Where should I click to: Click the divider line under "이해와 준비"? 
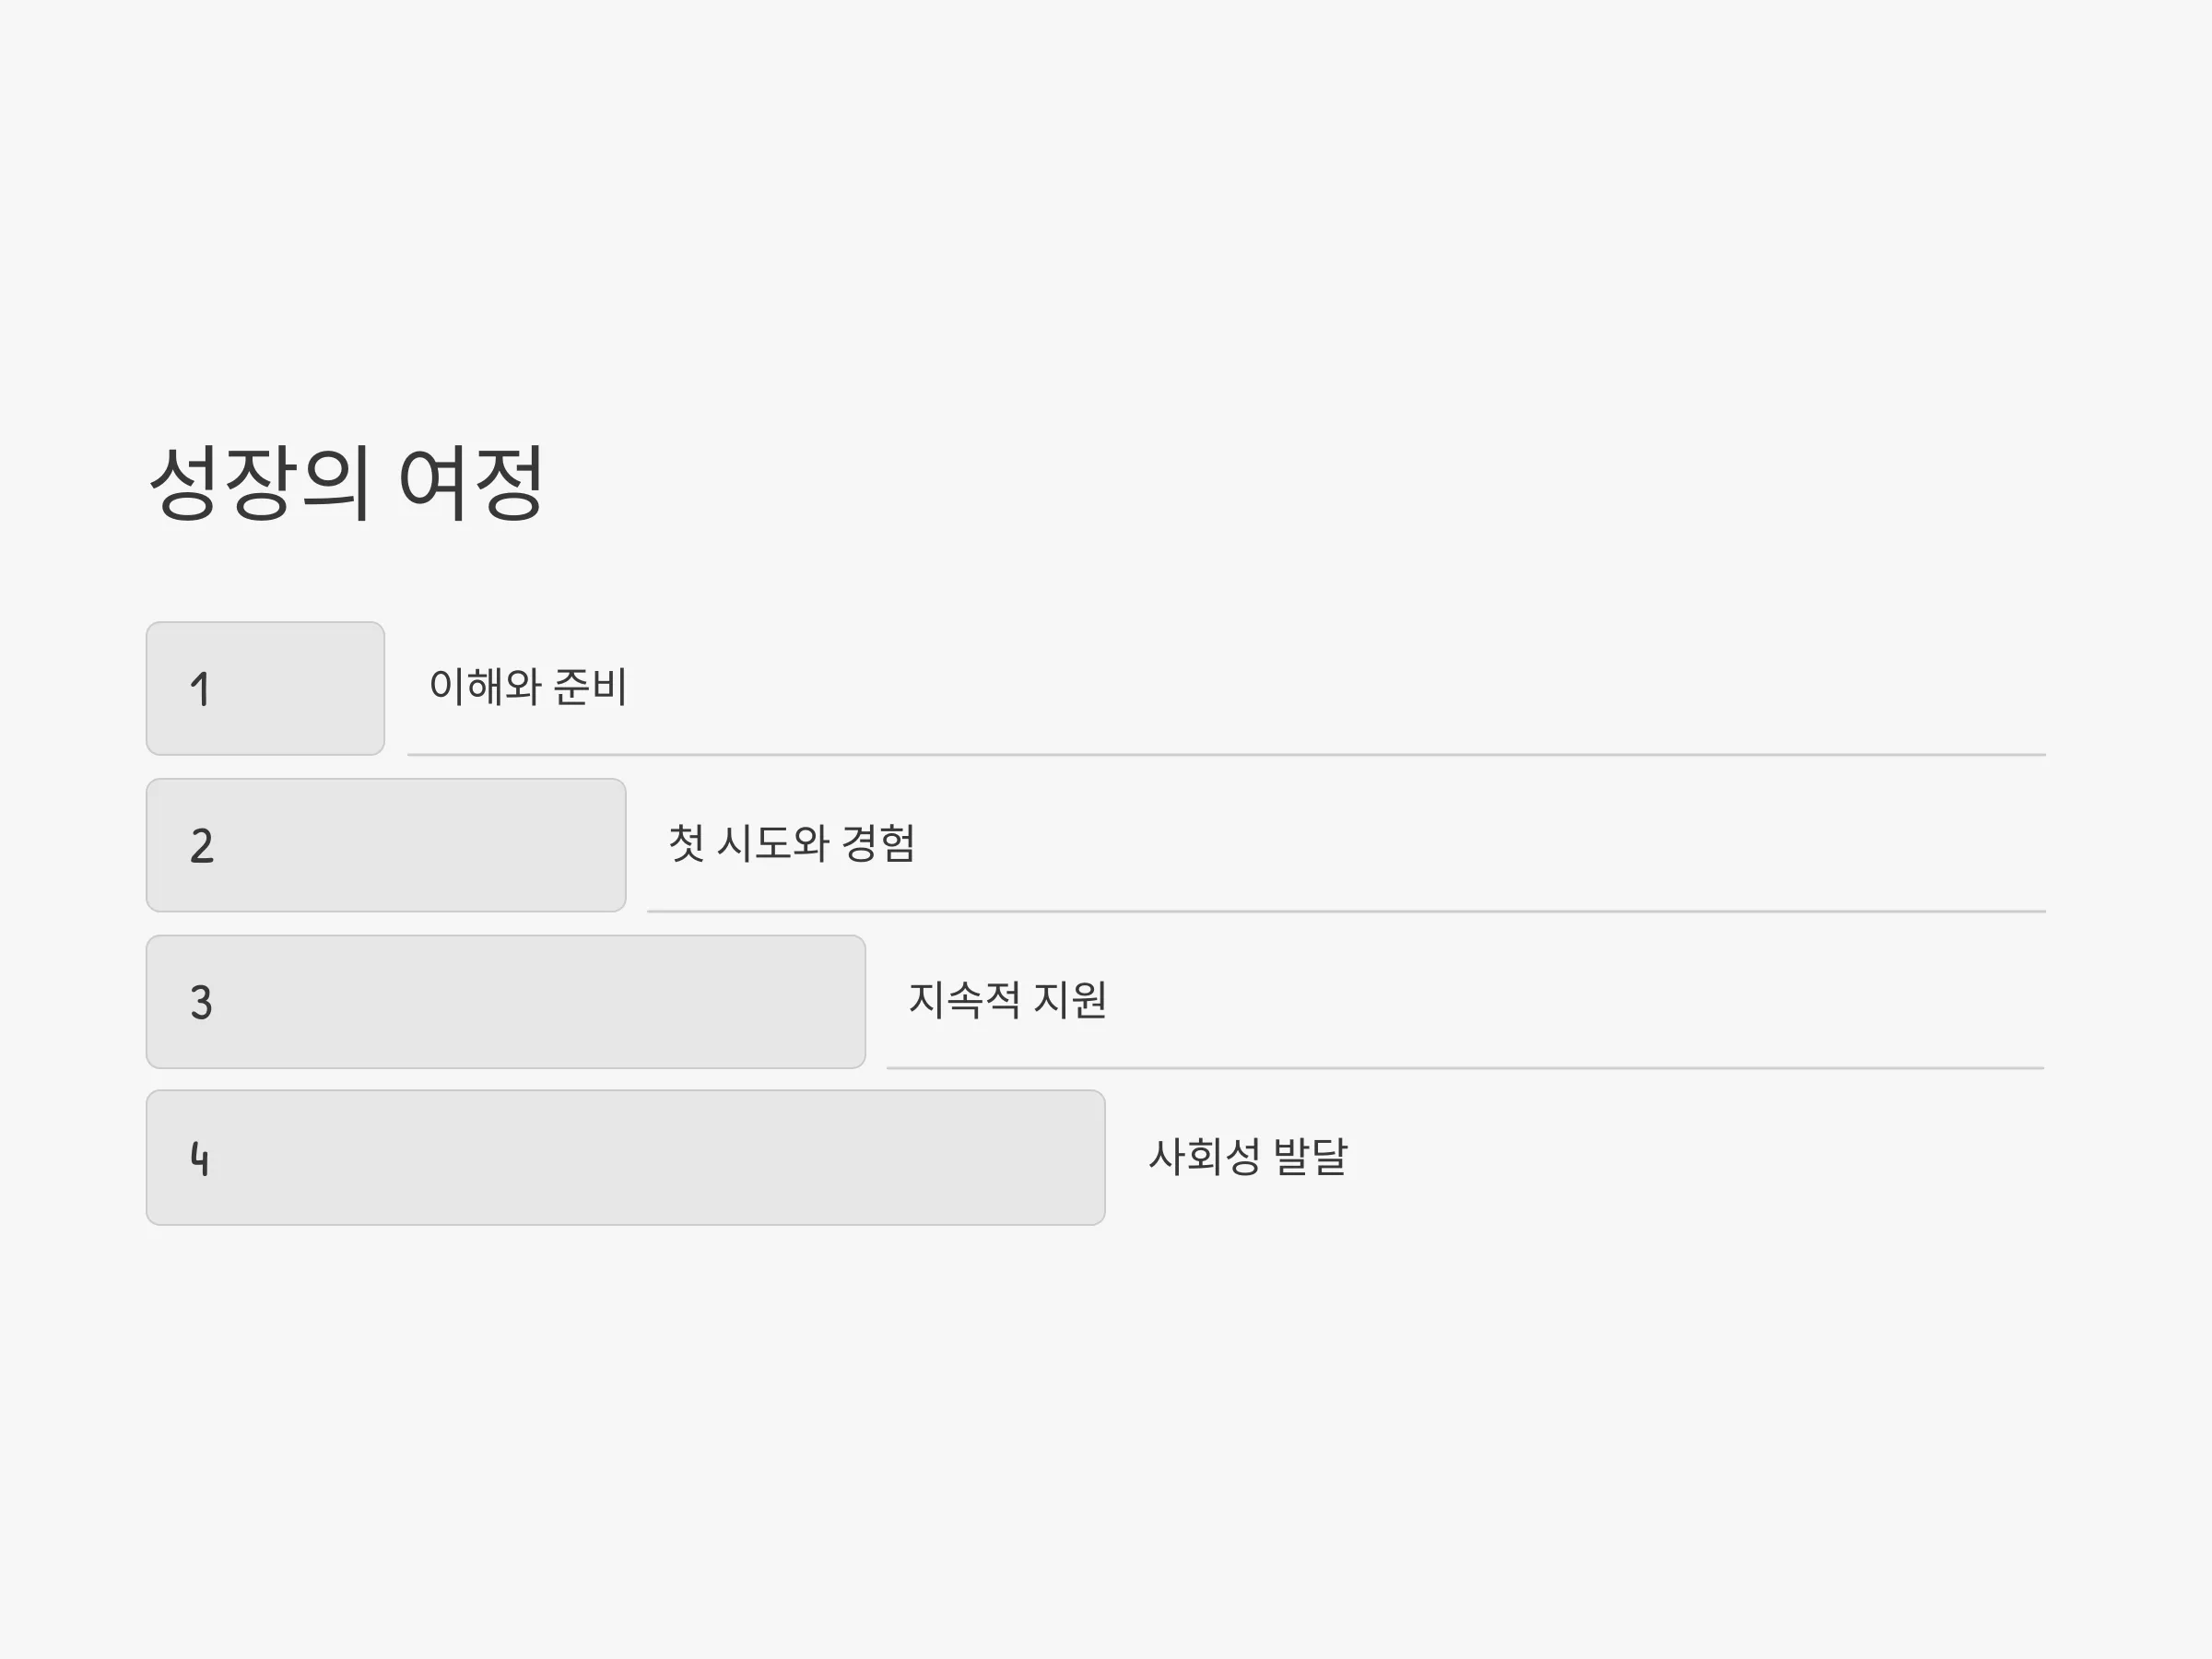1226,755
